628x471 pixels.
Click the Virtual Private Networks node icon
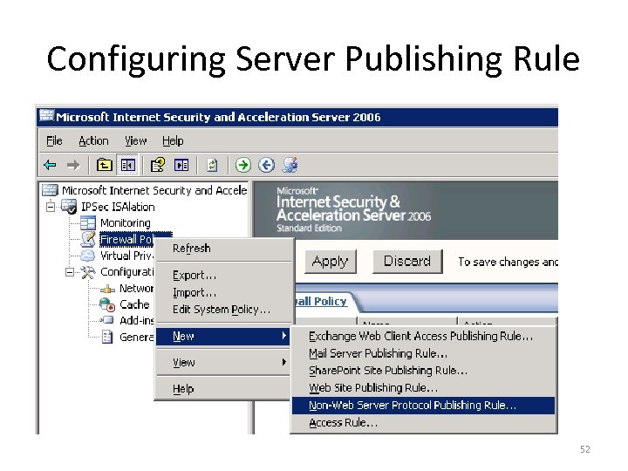[x=88, y=256]
